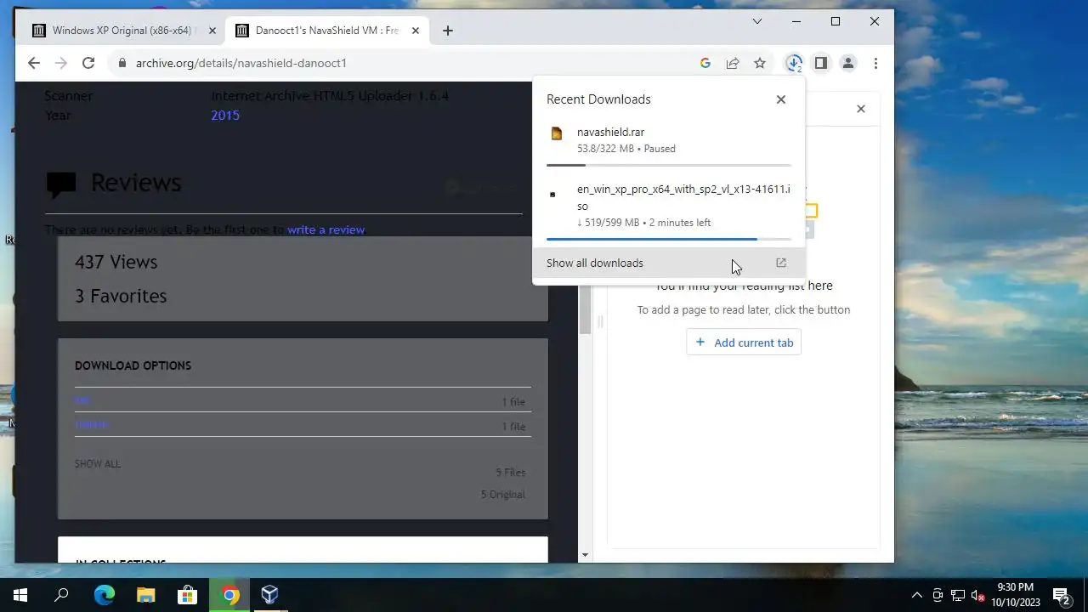Click the ISO download progress bar
The width and height of the screenshot is (1088, 612).
669,239
